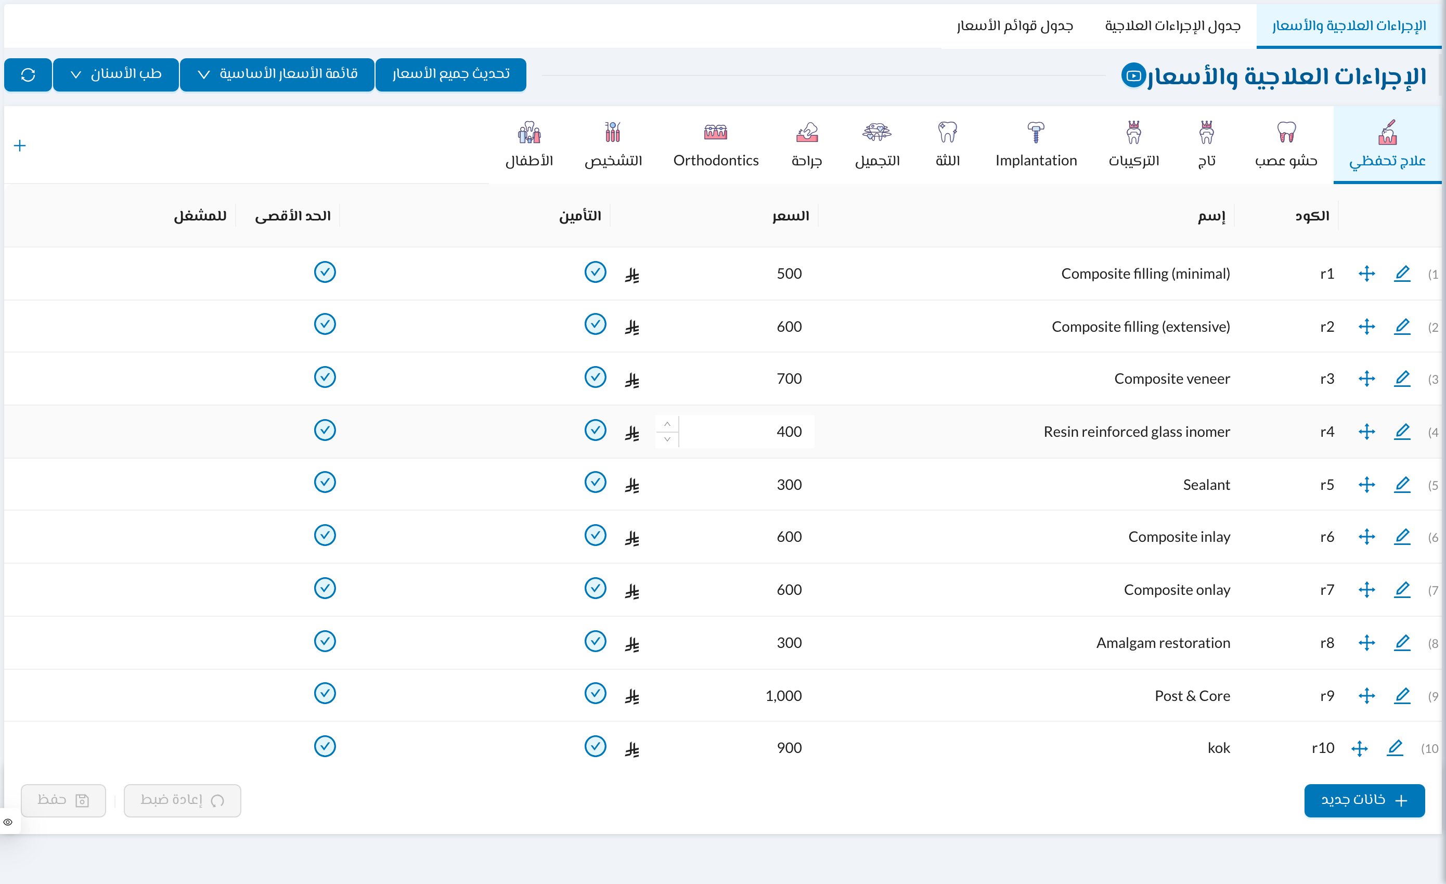The image size is (1446, 884).
Task: Add a new category with the plus icon
Action: pos(20,146)
